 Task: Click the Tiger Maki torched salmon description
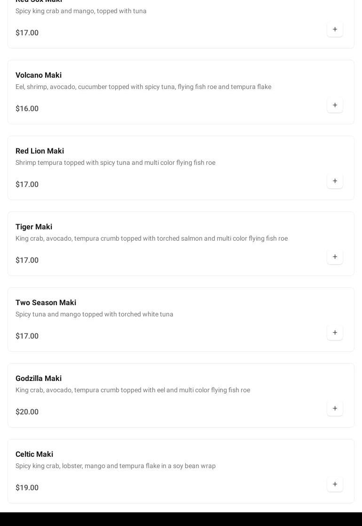151,239
